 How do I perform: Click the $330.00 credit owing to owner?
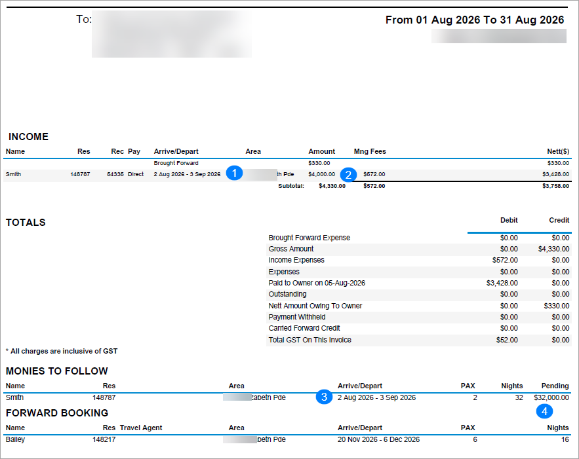tap(557, 306)
